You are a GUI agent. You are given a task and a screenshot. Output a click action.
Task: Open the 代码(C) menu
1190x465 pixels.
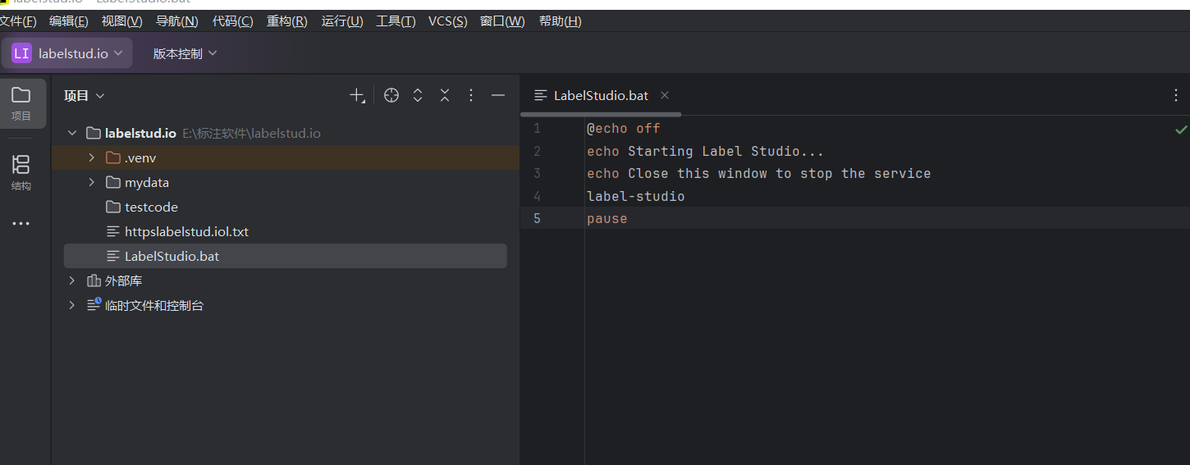(233, 21)
